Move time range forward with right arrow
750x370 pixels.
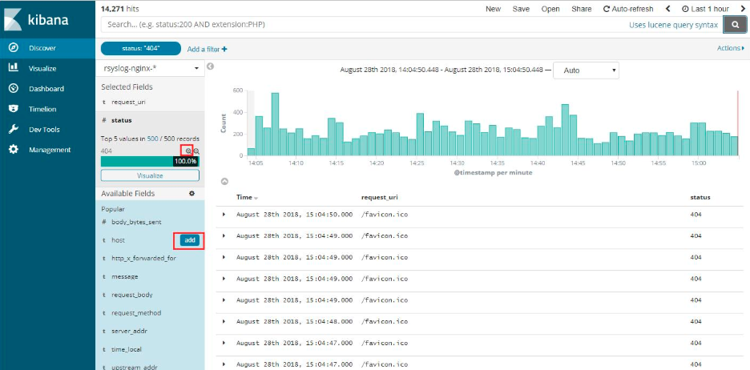743,9
